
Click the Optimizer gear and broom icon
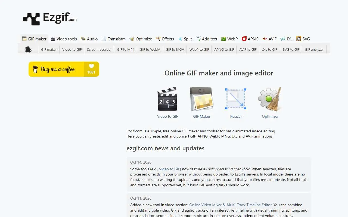tap(270, 99)
